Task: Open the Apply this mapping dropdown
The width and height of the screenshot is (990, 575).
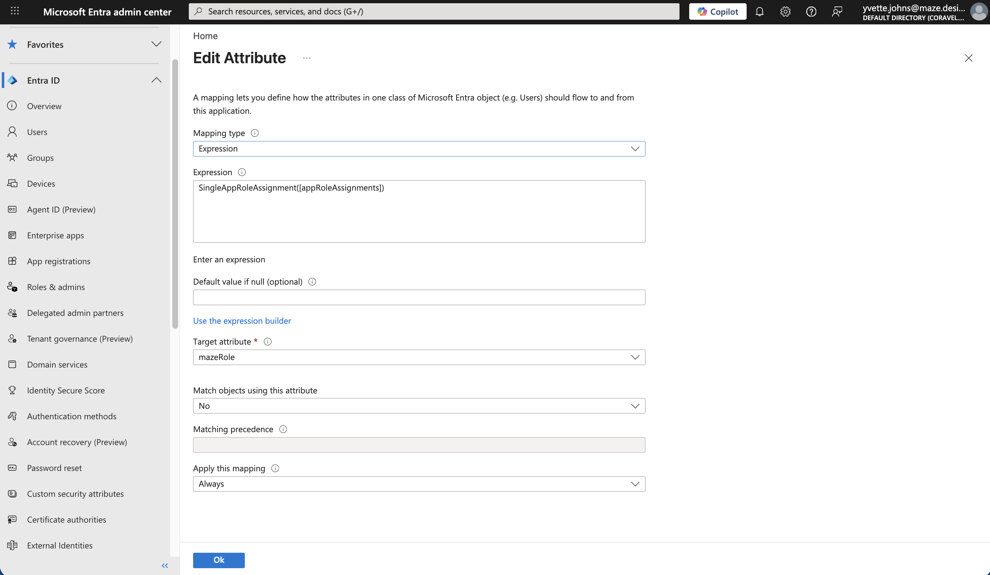Action: [419, 484]
